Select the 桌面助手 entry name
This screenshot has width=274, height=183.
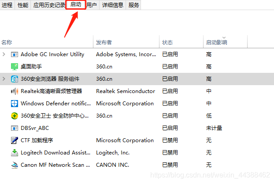(31, 67)
